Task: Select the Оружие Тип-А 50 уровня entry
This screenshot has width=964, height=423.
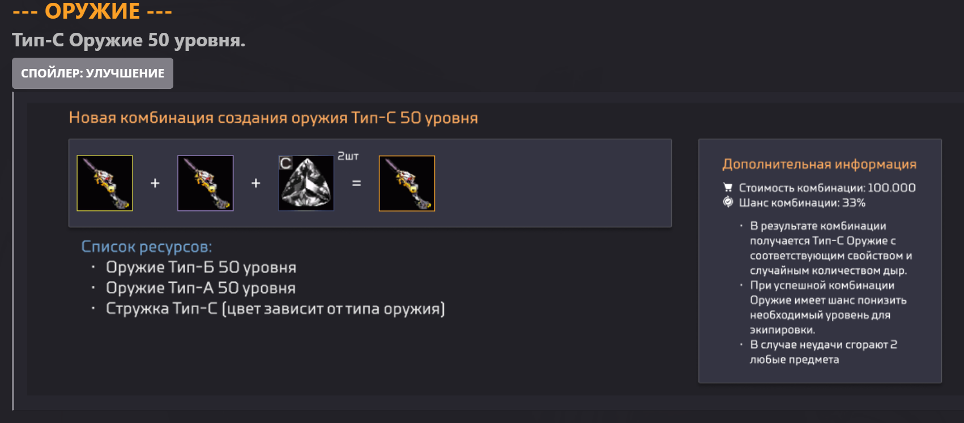Action: [x=201, y=288]
